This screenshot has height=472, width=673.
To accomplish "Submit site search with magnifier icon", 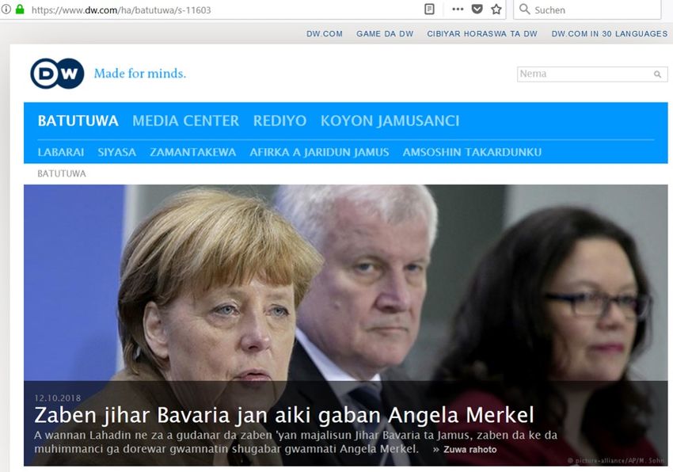I will pos(657,74).
